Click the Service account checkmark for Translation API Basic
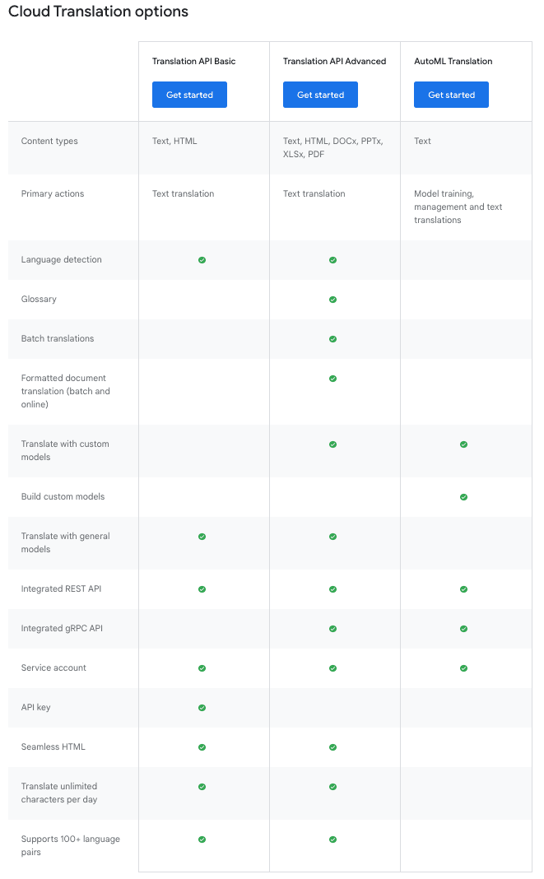The height and width of the screenshot is (879, 544). [x=202, y=668]
